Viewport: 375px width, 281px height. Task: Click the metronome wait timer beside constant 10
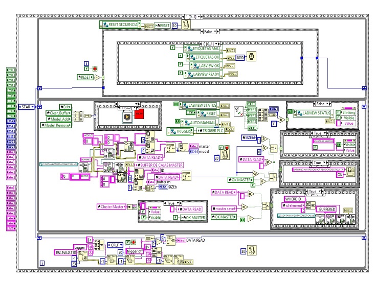coord(182,25)
